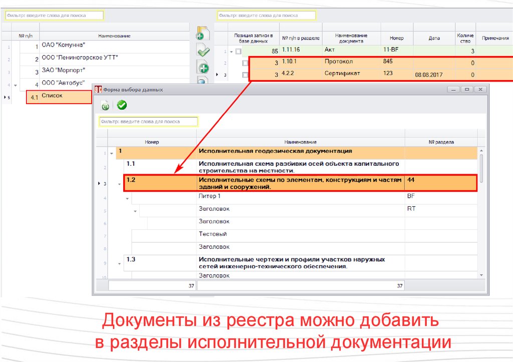513x362 pixels.
Task: Collapse section 1 Исполнительная геодезическая документация
Action: tap(111, 153)
